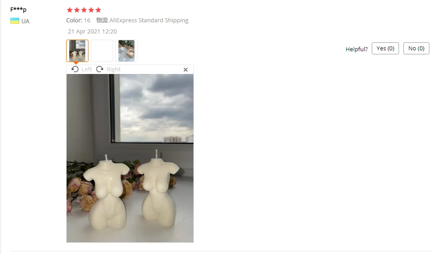Rotate the photo right with the clockwise arrow icon
The image size is (441, 254).
pyautogui.click(x=100, y=69)
